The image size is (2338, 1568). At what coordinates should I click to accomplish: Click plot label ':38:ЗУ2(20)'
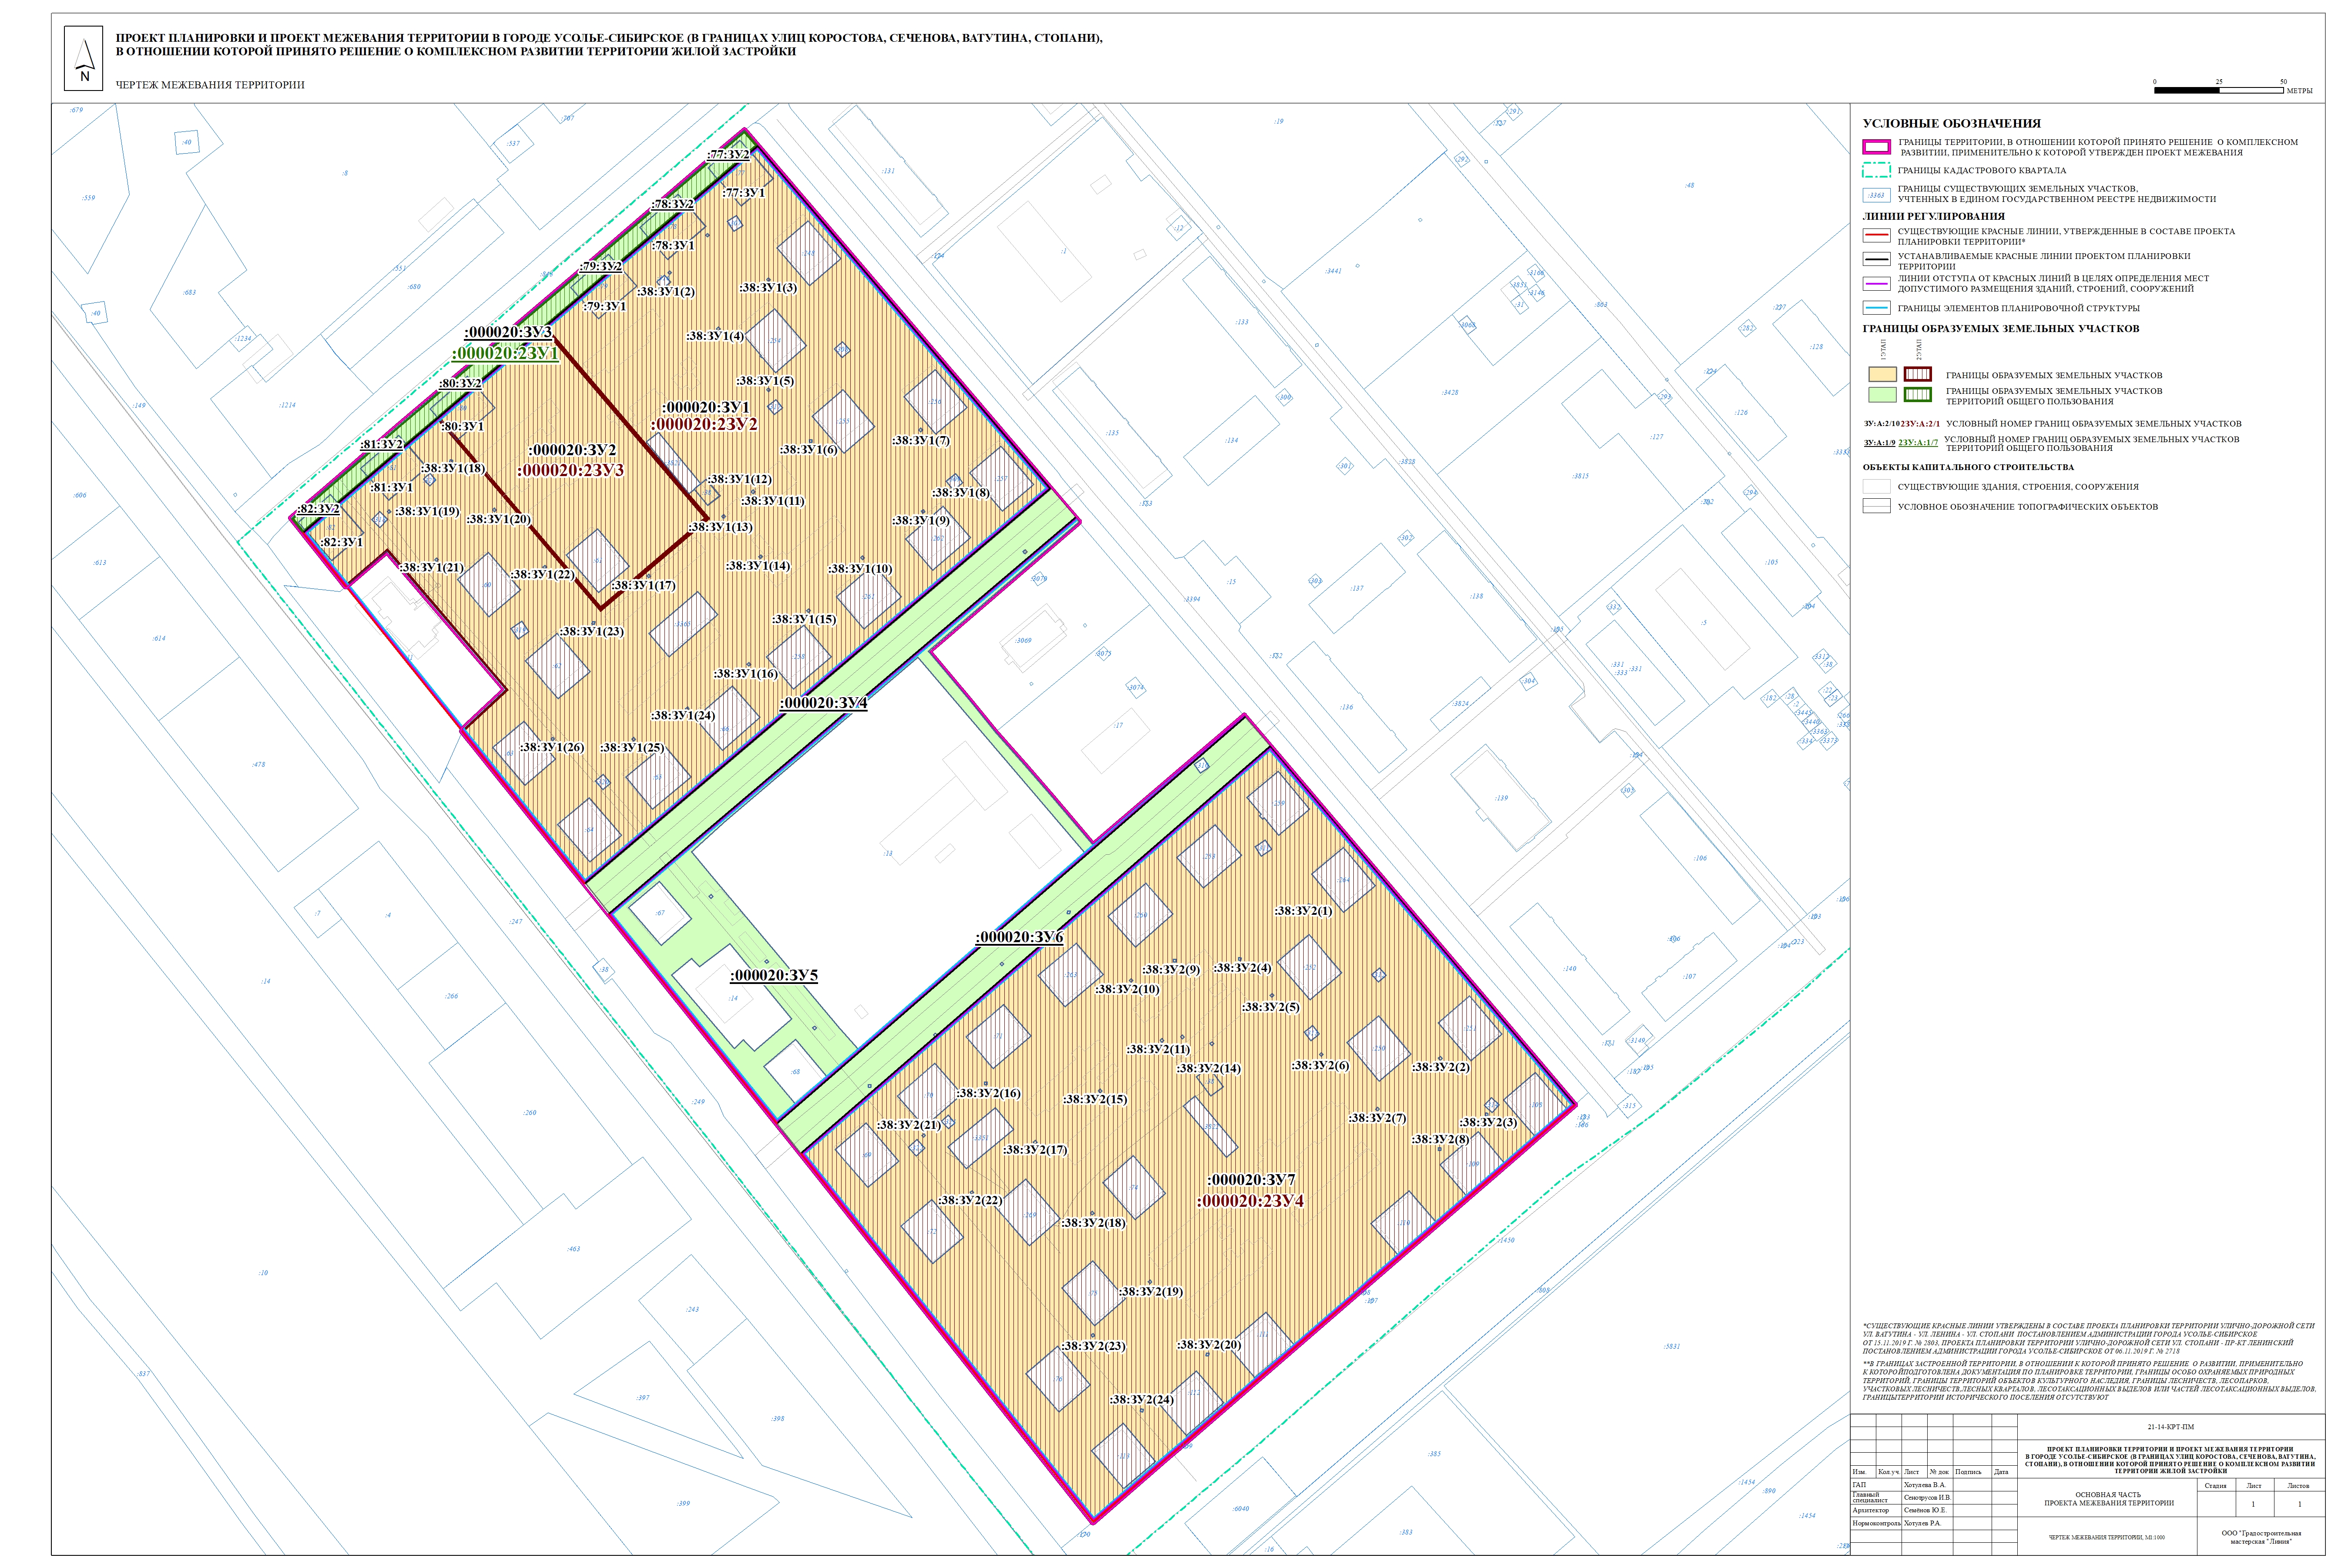pos(1210,1345)
